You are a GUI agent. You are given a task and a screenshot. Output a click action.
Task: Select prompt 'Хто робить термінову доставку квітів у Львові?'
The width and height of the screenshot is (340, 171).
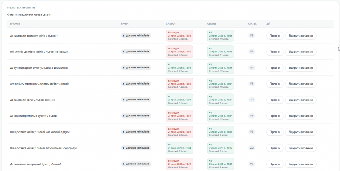pyautogui.click(x=39, y=84)
